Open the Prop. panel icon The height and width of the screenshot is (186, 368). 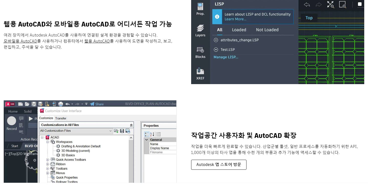pos(200,6)
